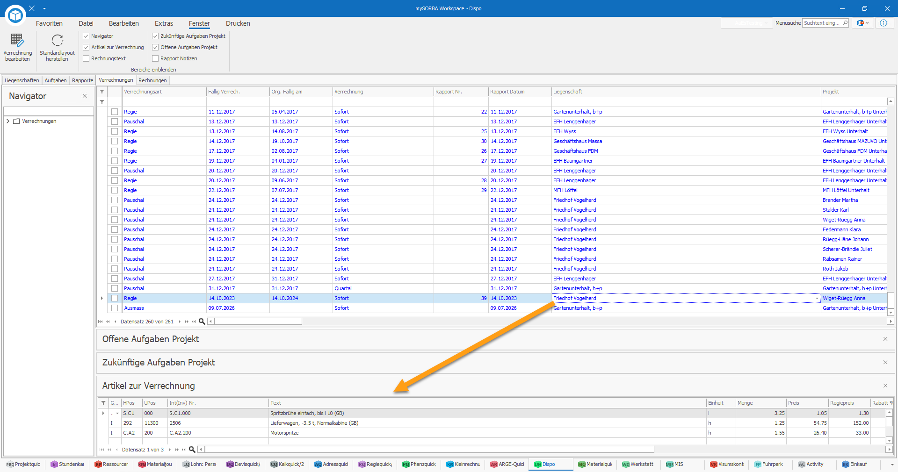Click the search magnifier below Artikel zur Verrechnung grid
The width and height of the screenshot is (898, 472).
coord(192,450)
